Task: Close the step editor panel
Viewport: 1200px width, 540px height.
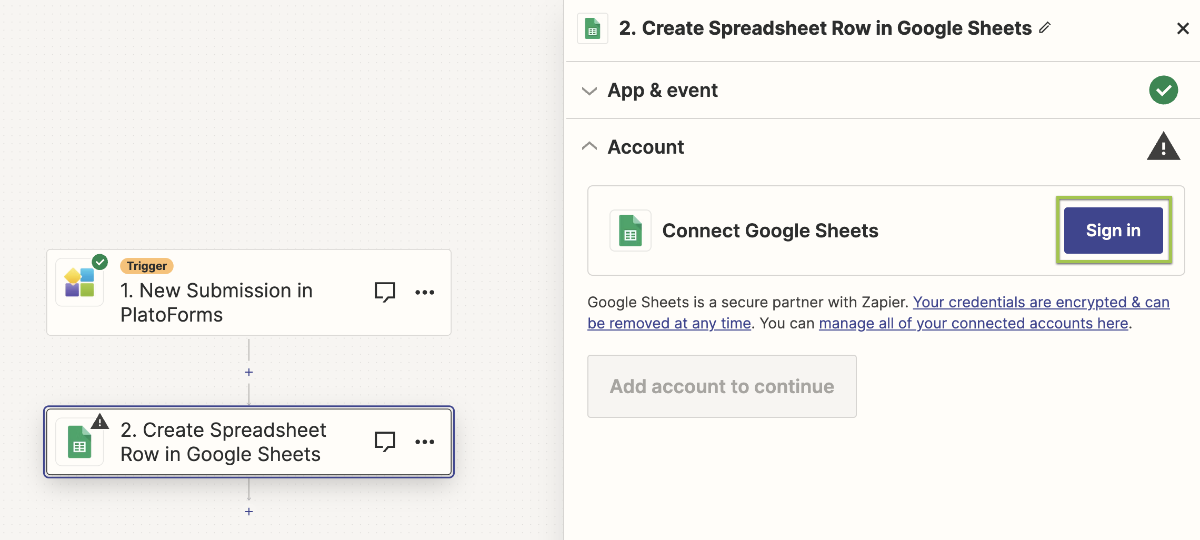Action: (1183, 28)
